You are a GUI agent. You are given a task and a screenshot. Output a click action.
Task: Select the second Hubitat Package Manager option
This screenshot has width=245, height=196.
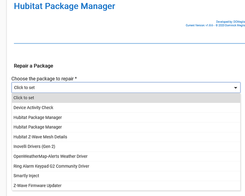click(126, 127)
